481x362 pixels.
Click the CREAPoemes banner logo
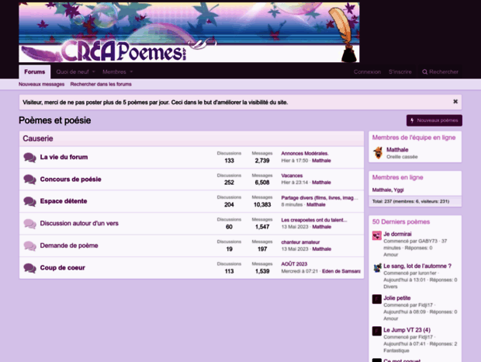pyautogui.click(x=189, y=33)
